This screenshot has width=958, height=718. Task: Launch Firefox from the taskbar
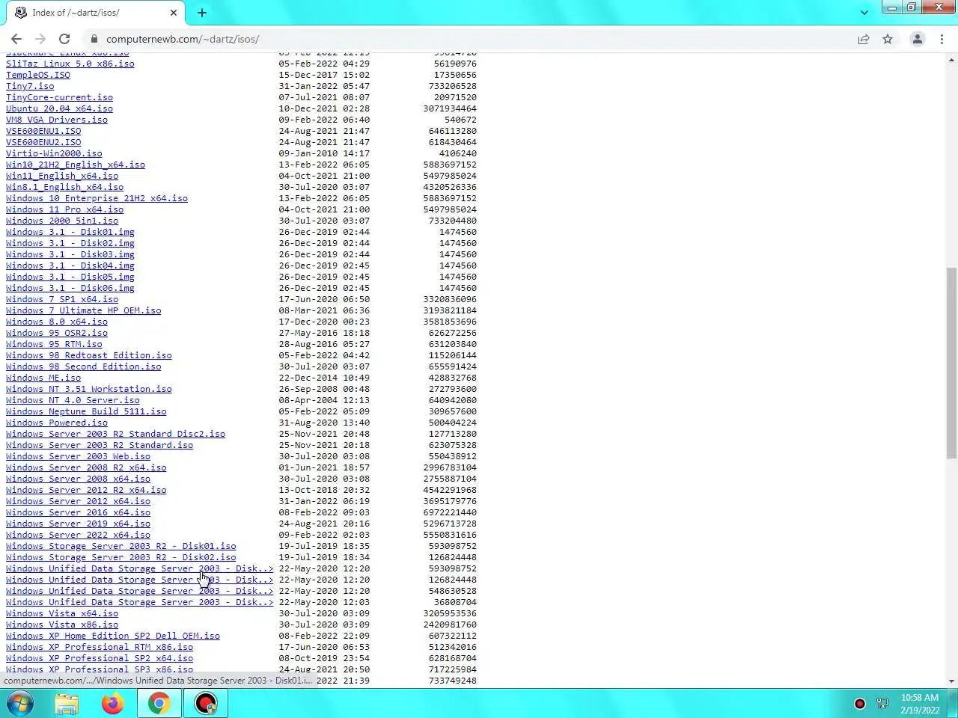113,703
